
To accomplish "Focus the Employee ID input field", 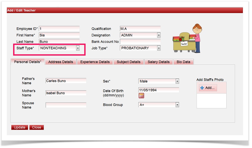I will click(x=59, y=29).
